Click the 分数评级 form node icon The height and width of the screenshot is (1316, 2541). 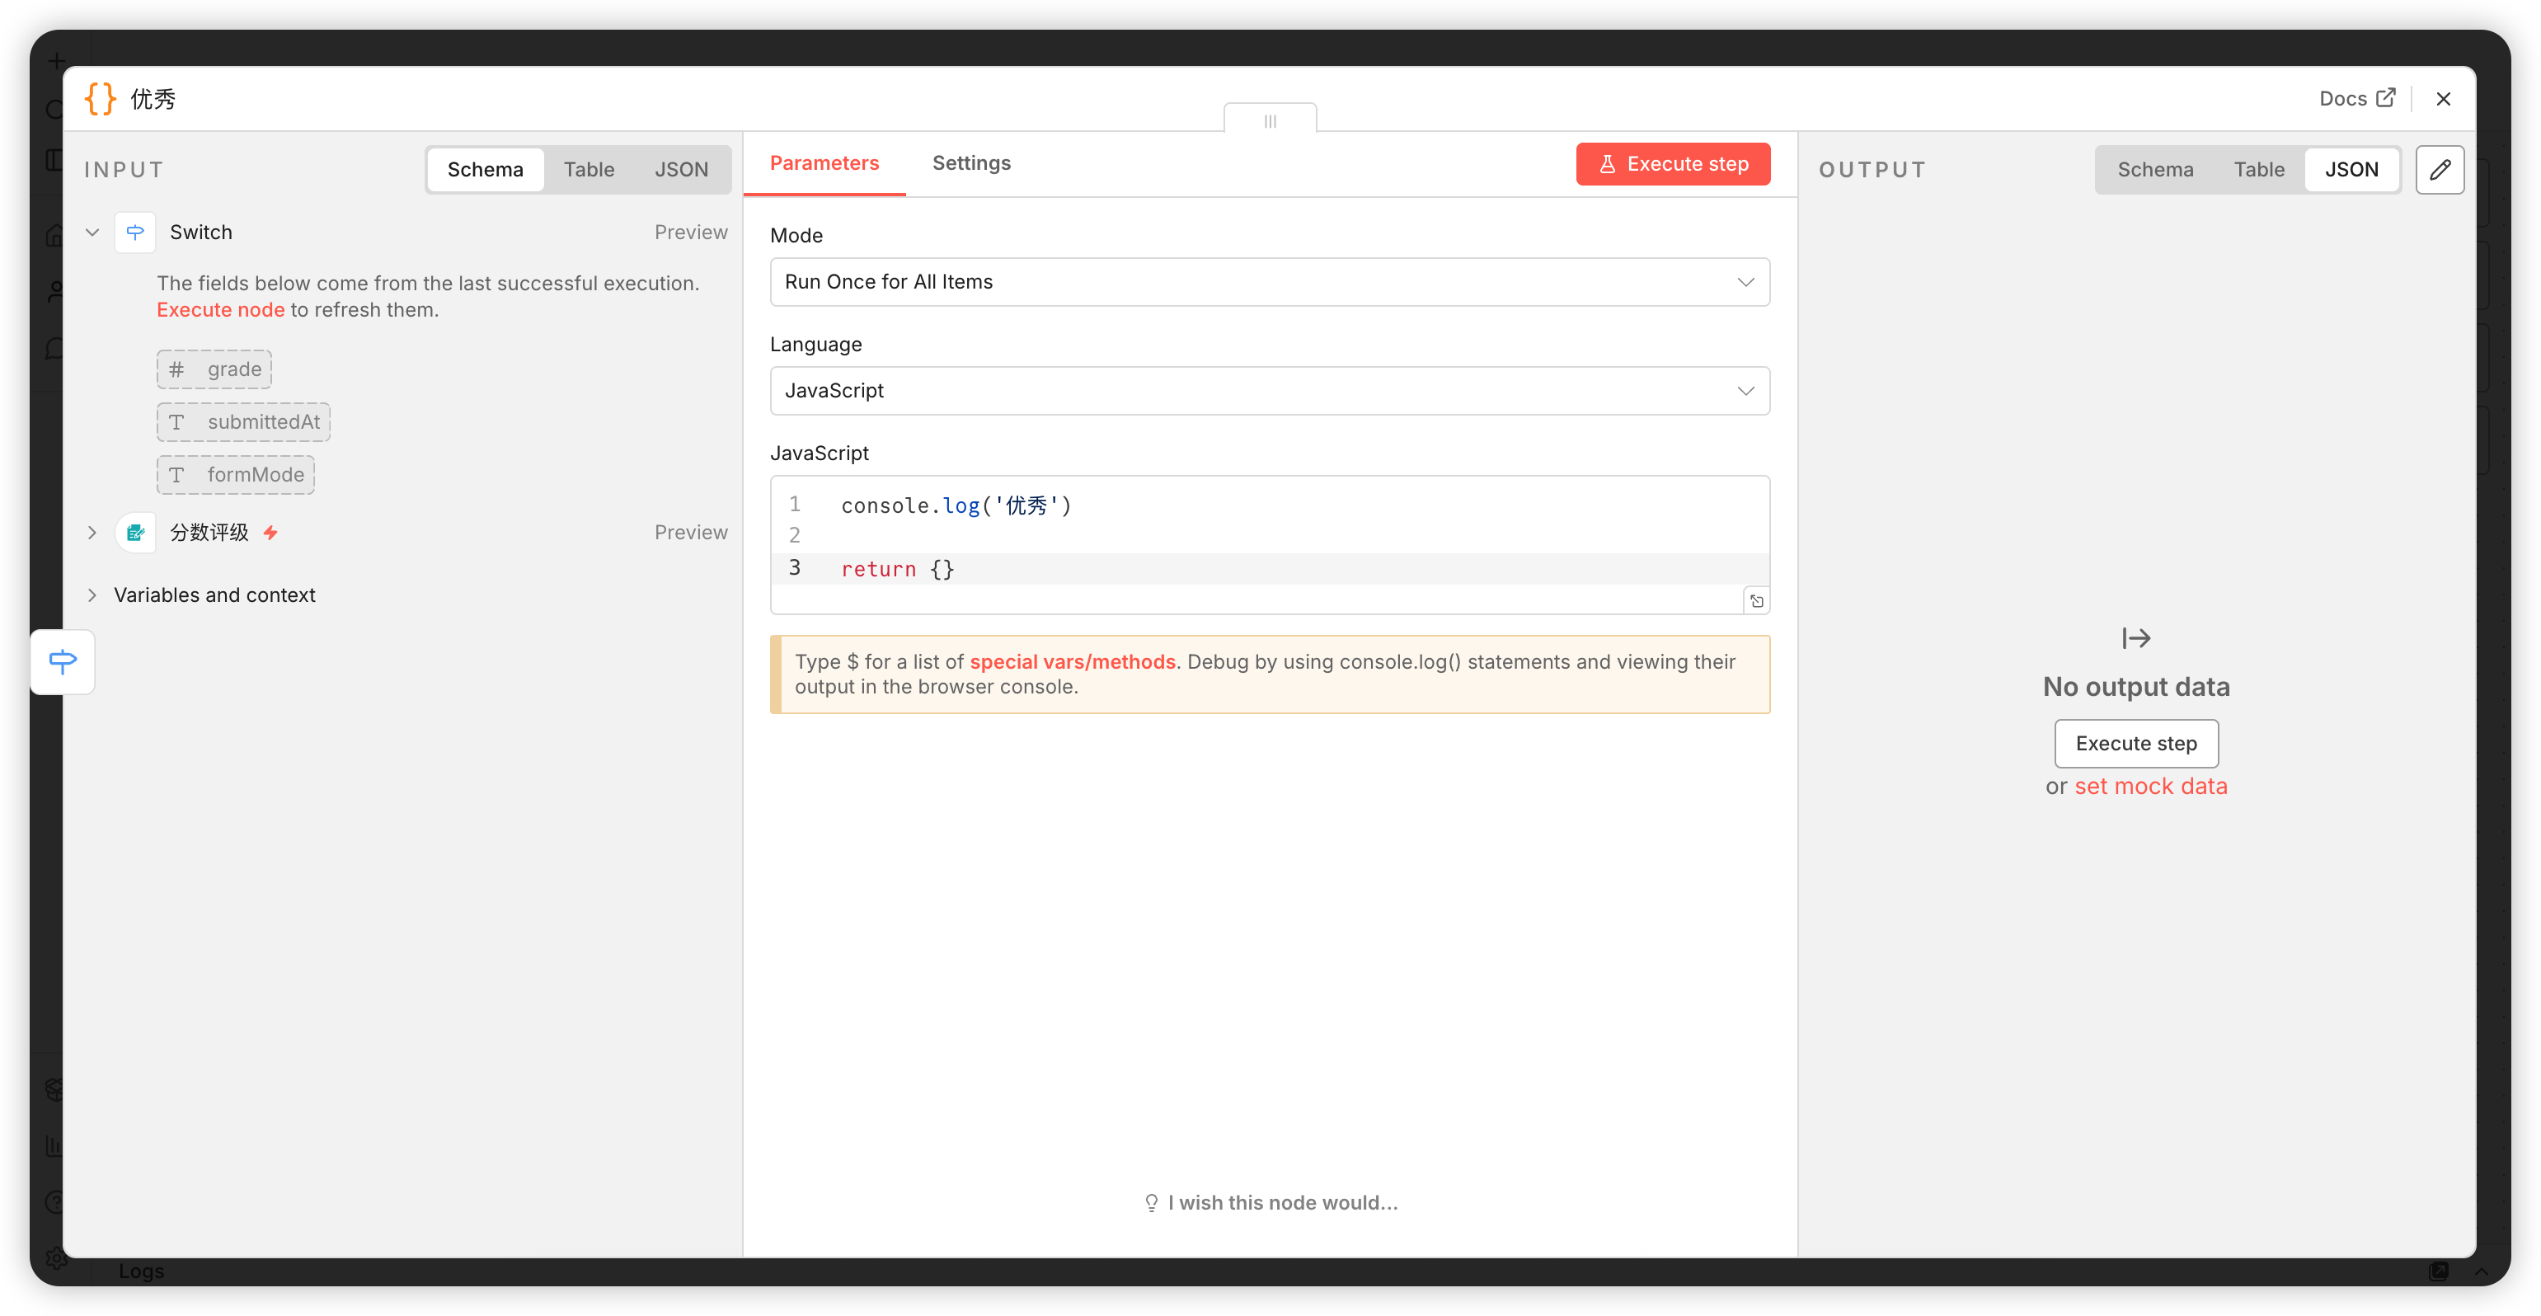click(135, 533)
